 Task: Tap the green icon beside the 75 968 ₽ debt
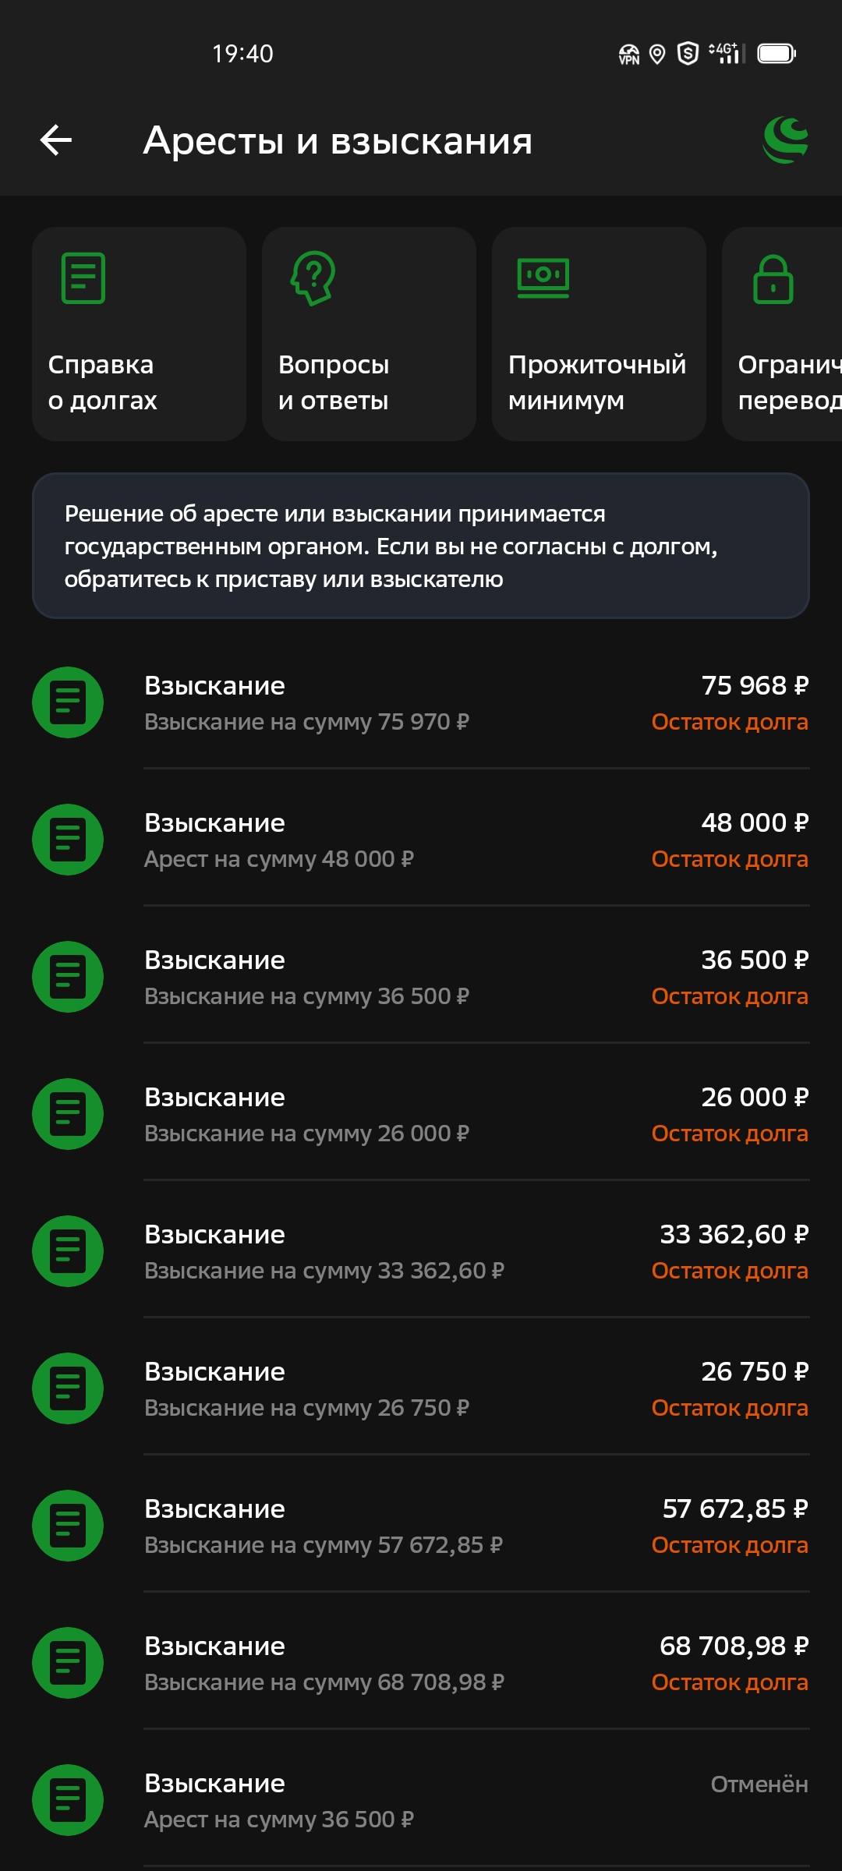coord(68,702)
